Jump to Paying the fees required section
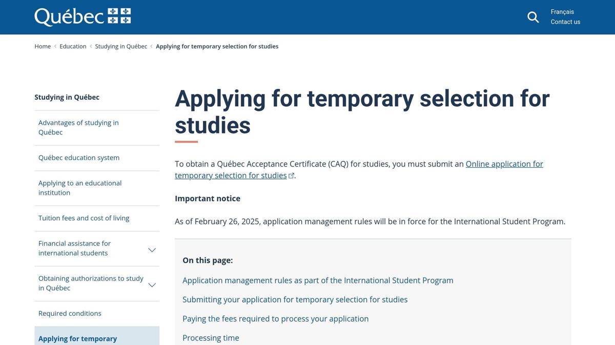Viewport: 615px width, 345px height. point(275,319)
